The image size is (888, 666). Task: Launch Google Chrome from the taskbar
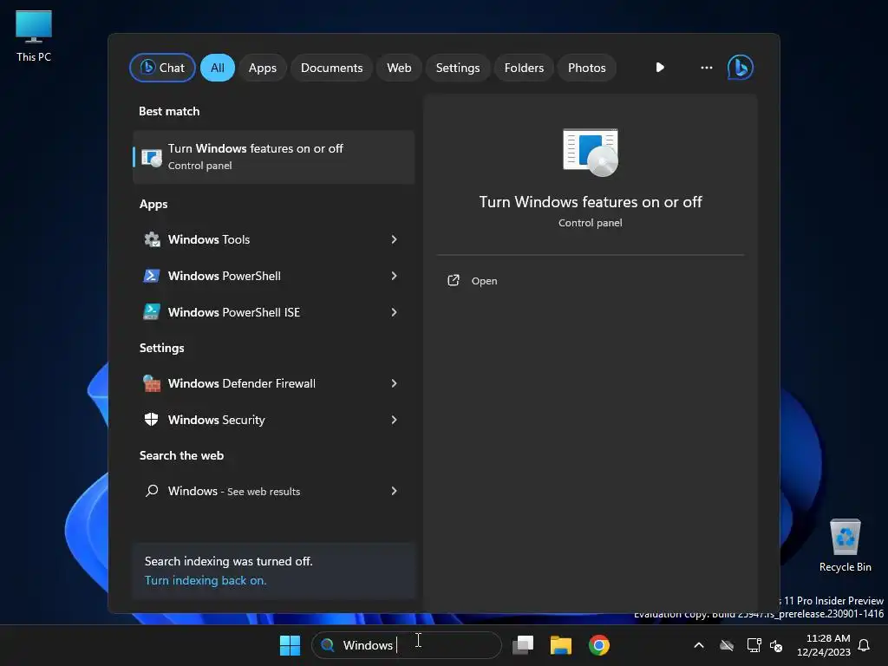coord(599,645)
